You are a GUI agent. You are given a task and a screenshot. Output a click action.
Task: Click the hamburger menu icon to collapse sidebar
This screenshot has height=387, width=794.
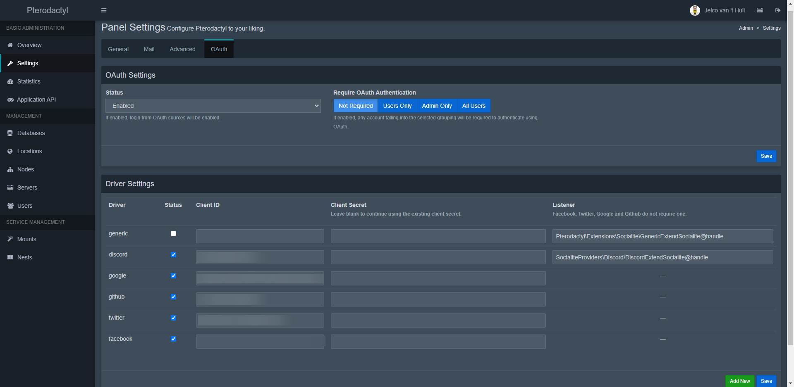[x=104, y=10]
